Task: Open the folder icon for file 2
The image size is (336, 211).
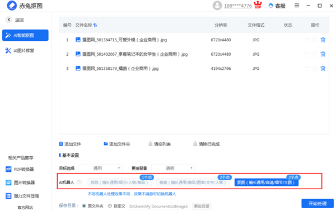Action: [307, 54]
